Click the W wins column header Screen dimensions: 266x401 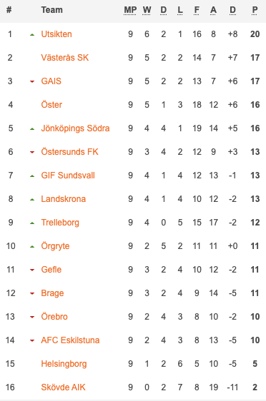coord(147,10)
